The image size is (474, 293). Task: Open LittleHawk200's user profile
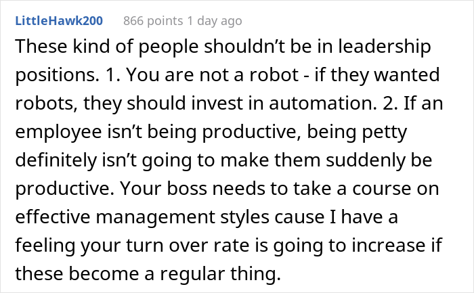coord(58,21)
